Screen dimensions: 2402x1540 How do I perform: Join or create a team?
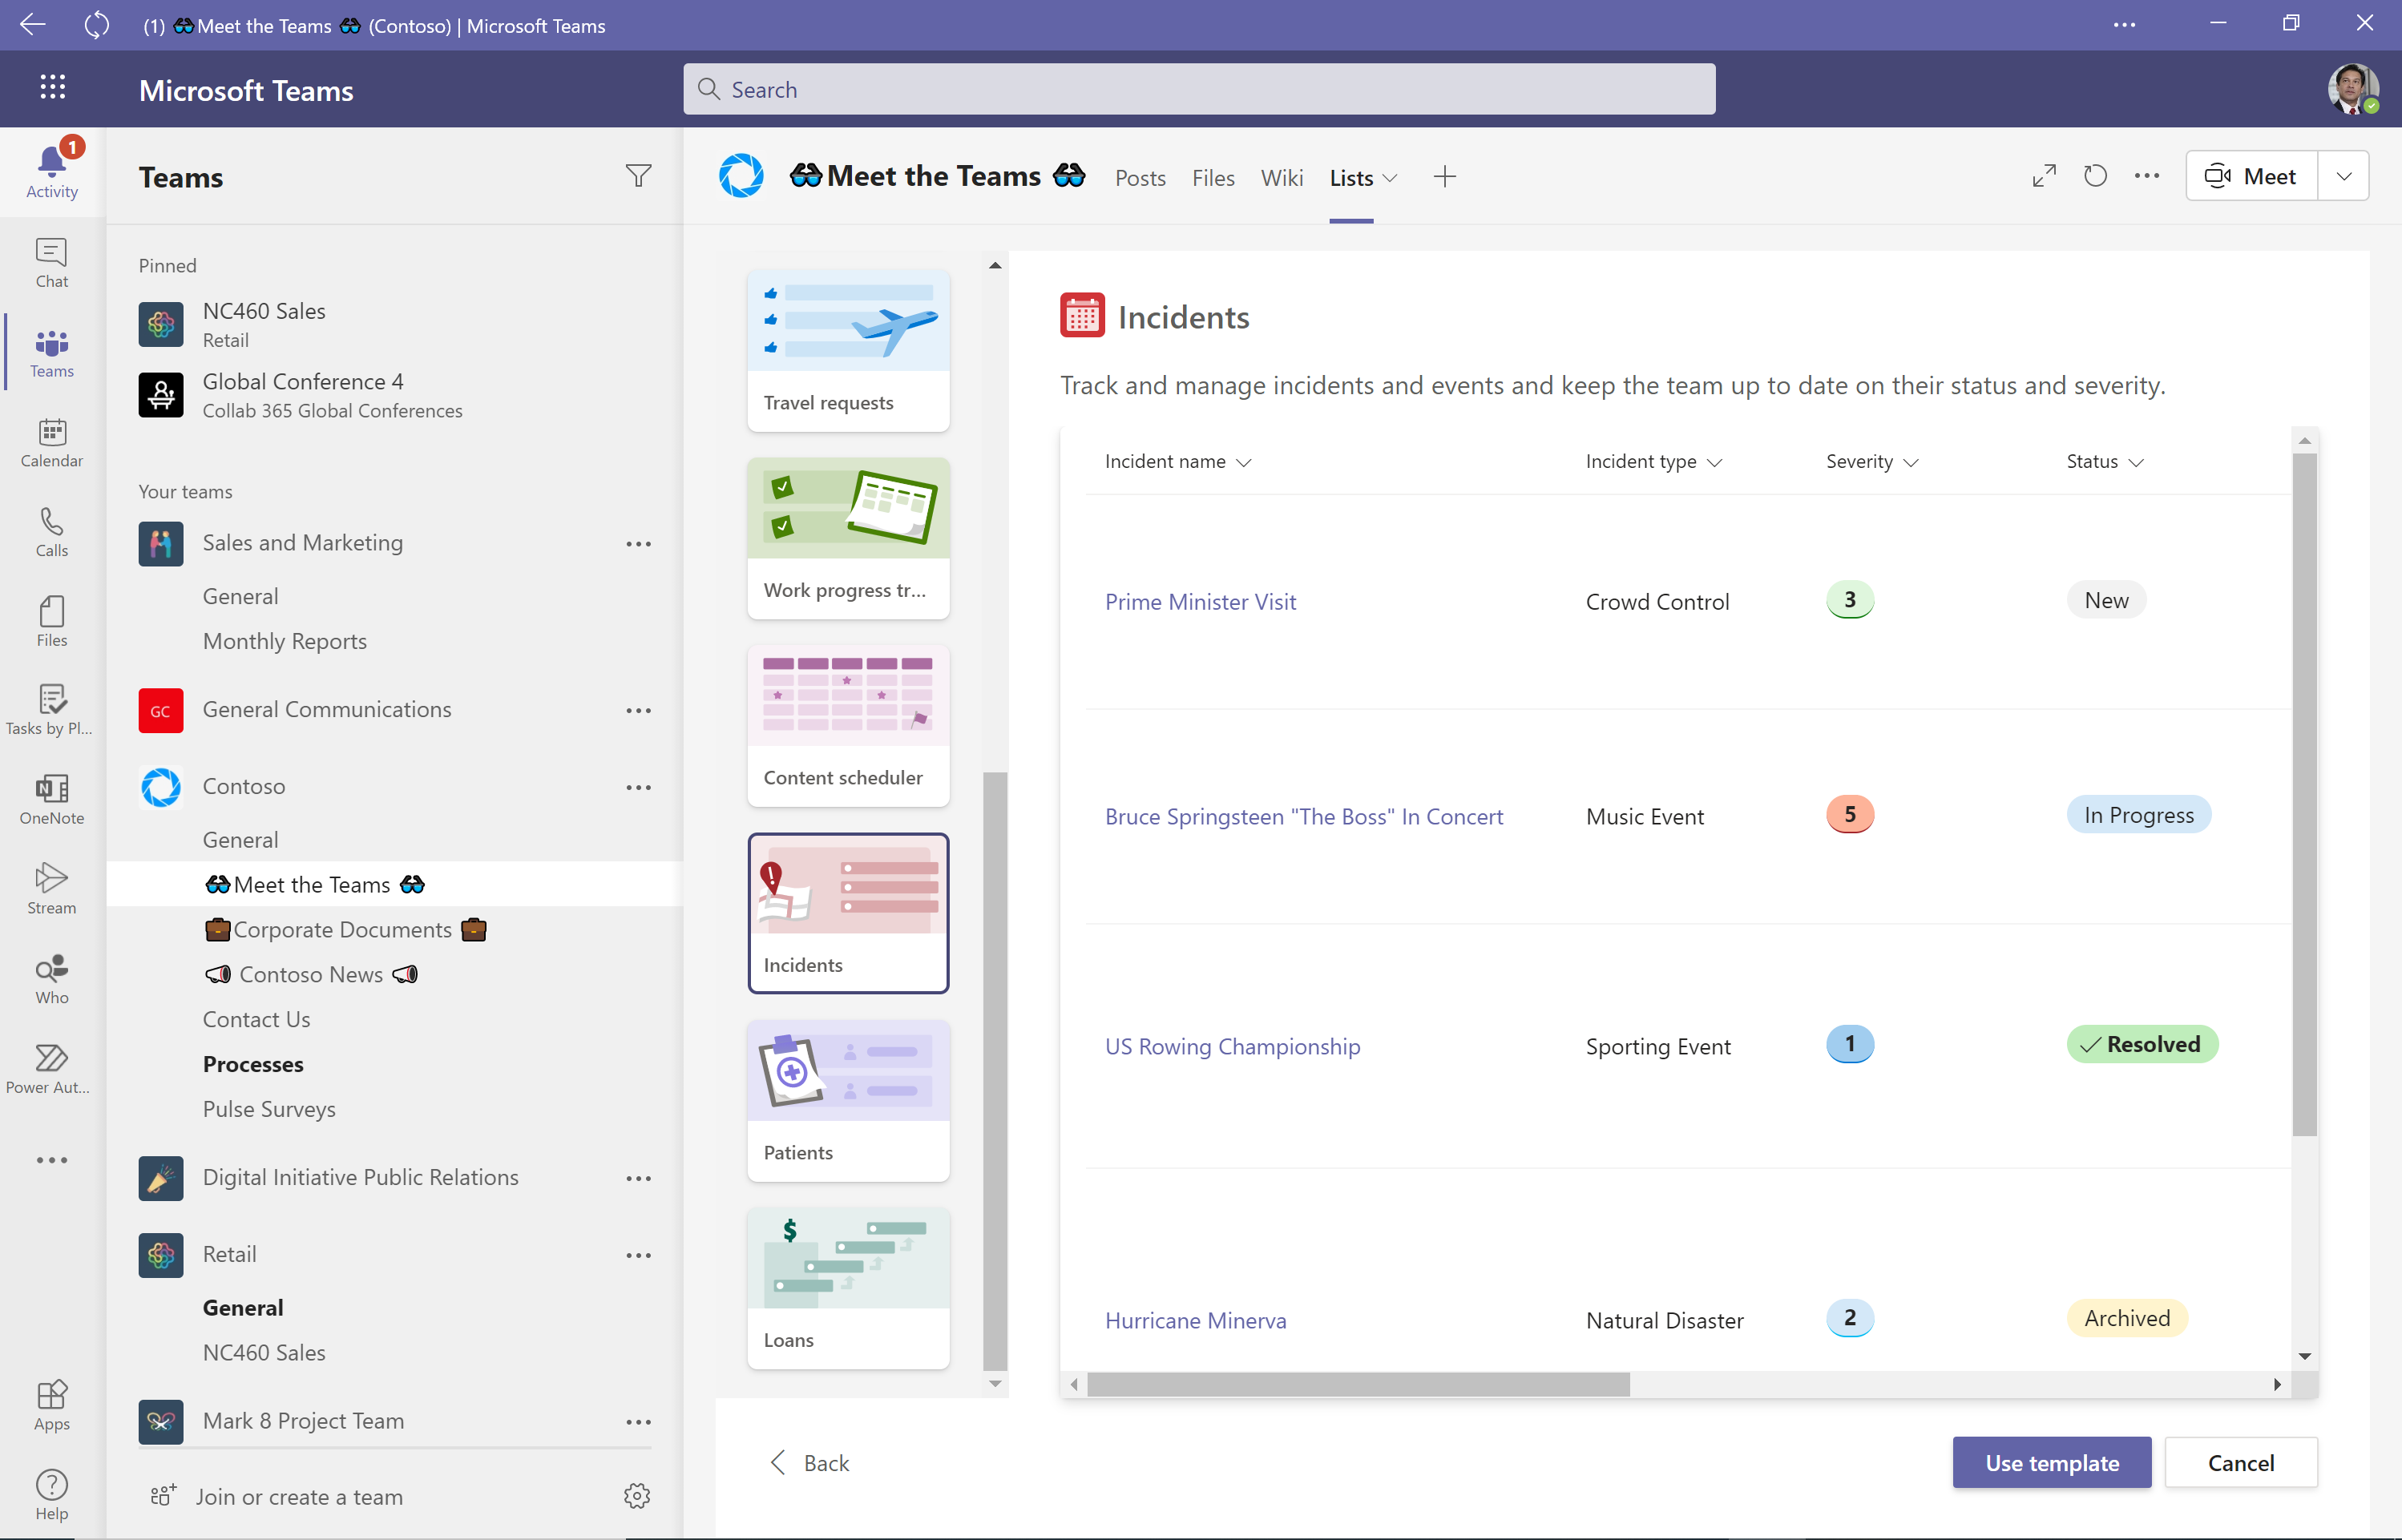coord(277,1497)
